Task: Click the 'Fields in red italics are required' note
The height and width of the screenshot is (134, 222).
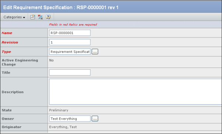Action: click(x=73, y=25)
